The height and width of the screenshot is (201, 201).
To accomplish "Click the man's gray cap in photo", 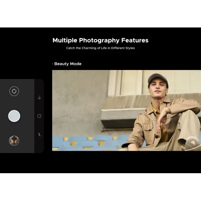I will pos(157,79).
